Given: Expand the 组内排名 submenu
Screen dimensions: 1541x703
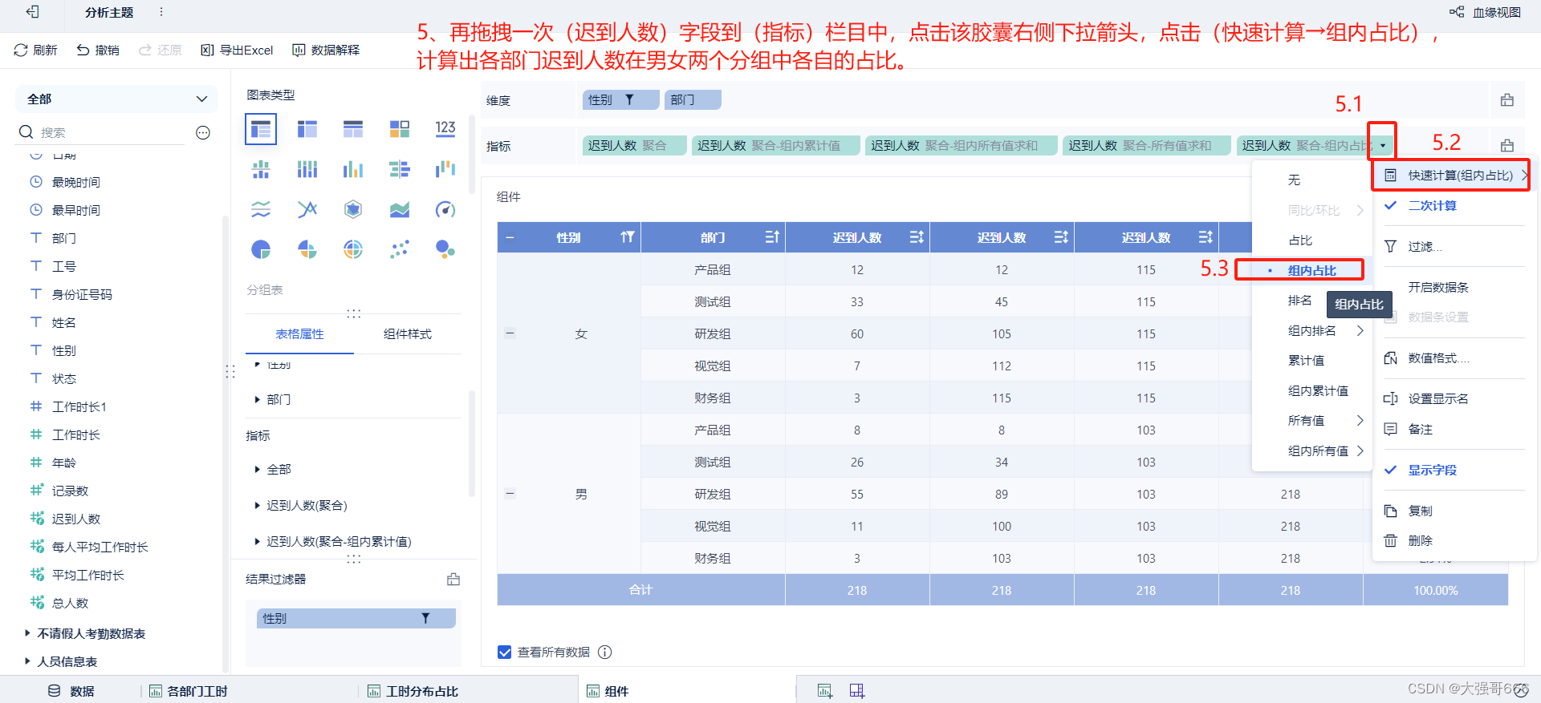Looking at the screenshot, I should [x=1324, y=330].
